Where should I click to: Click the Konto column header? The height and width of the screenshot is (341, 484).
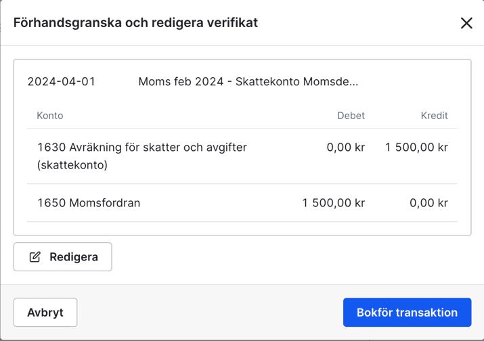[x=50, y=116]
